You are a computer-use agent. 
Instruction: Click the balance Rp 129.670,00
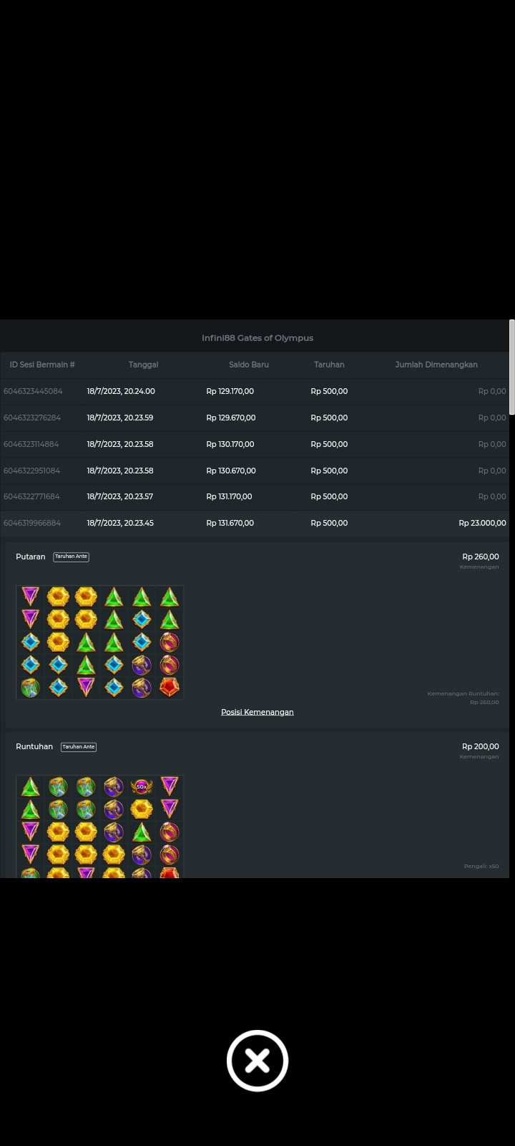tap(231, 418)
